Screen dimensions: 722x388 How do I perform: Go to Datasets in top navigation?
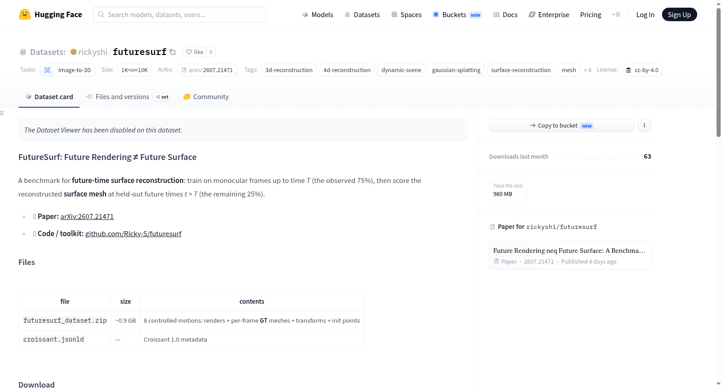click(x=362, y=14)
